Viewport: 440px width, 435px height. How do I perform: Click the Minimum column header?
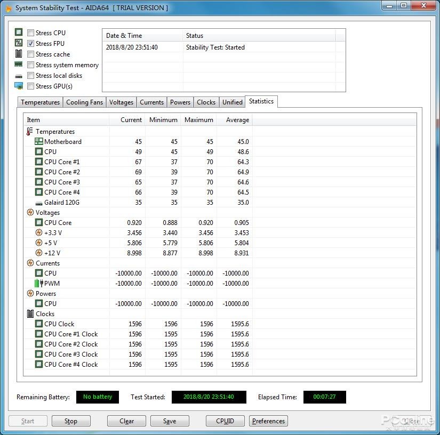tap(163, 120)
